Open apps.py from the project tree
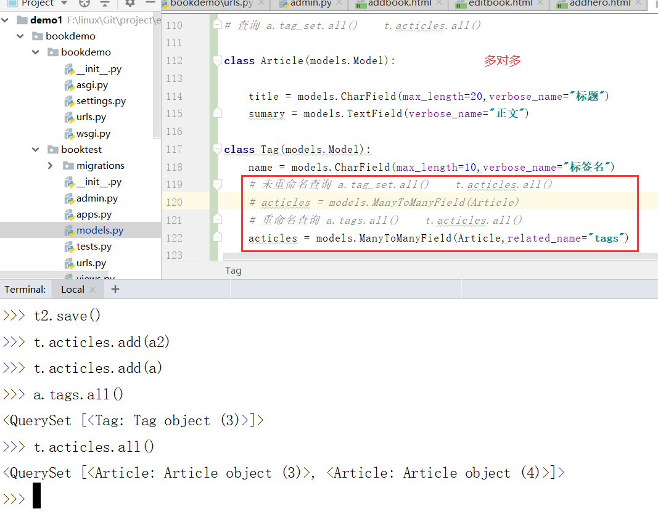The width and height of the screenshot is (658, 514). click(94, 214)
